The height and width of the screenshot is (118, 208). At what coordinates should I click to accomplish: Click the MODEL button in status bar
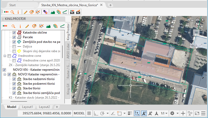(79, 113)
